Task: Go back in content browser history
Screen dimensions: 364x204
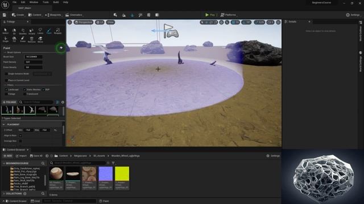Action: [x=47, y=156]
